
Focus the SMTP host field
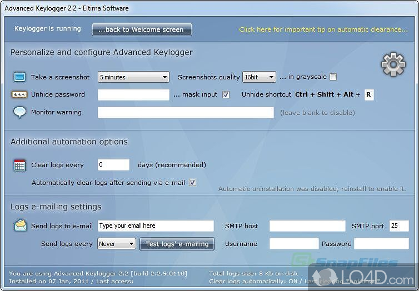pos(307,226)
